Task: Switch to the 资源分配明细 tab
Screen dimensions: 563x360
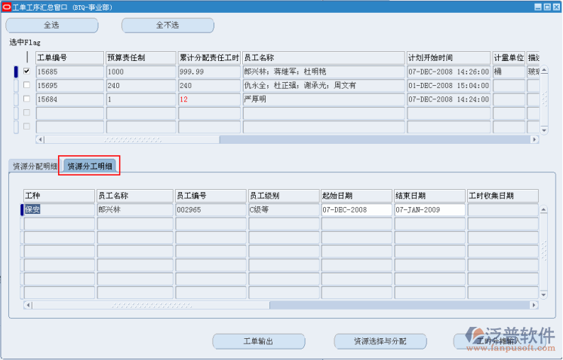Action: point(35,166)
